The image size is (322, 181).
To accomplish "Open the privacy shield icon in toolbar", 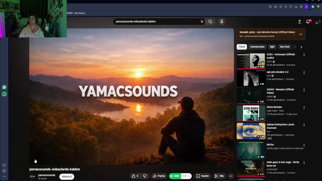I will (281, 7).
